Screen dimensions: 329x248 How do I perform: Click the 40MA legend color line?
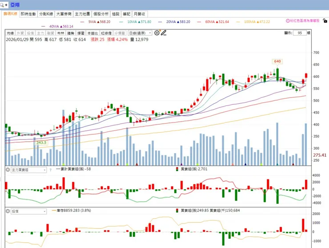coord(44,26)
